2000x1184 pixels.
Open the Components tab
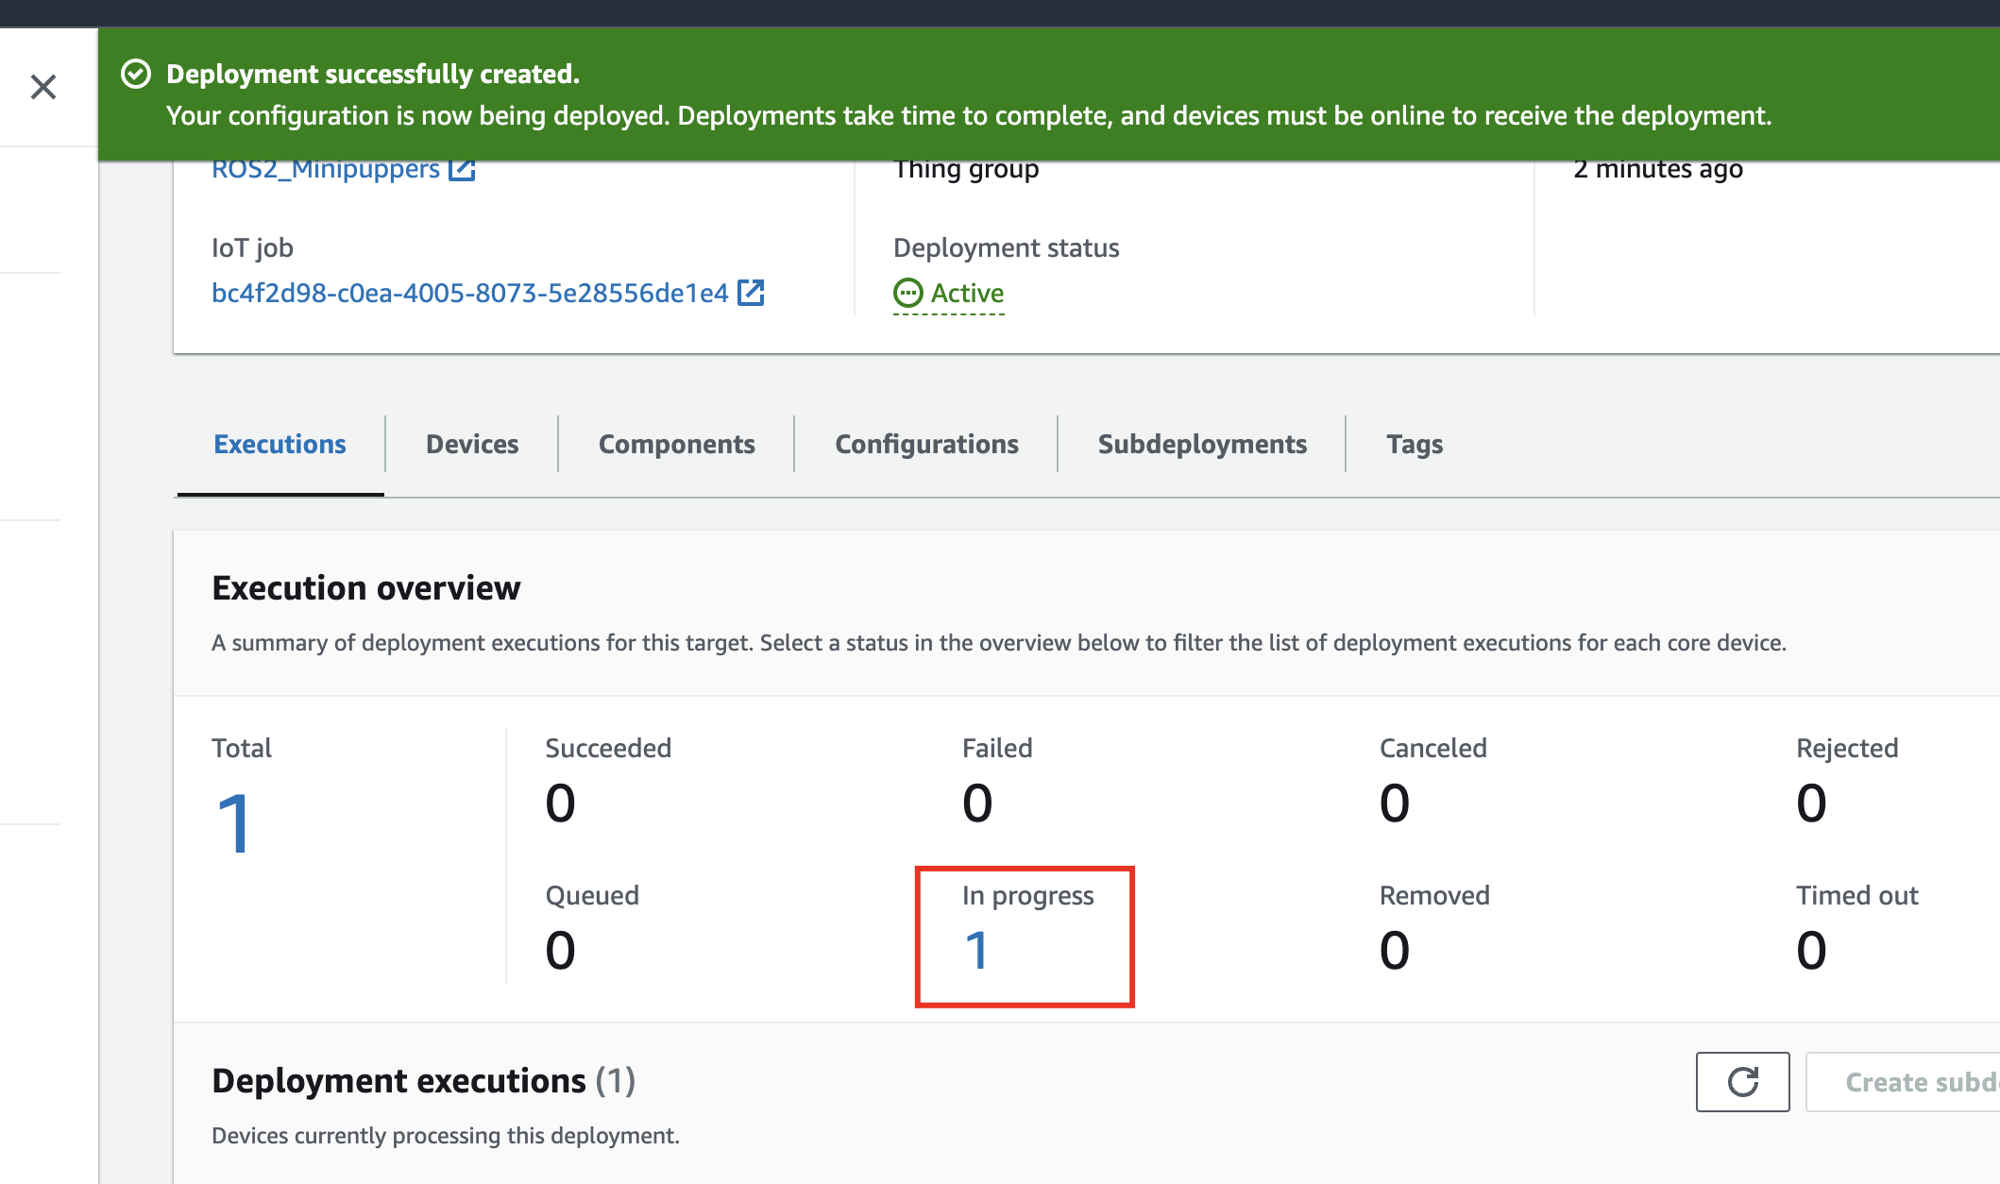click(x=676, y=444)
